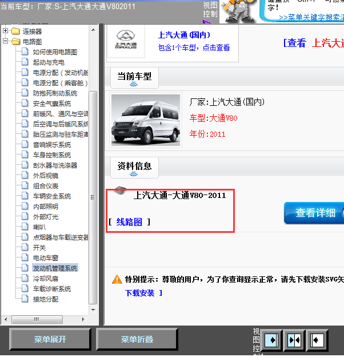This screenshot has width=344, height=357.
Task: Click view control right-arrow panel icon
Action: click(271, 340)
